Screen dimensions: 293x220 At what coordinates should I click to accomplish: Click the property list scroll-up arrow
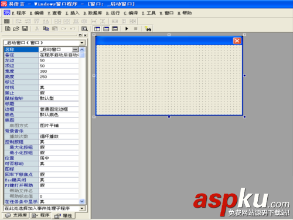[82, 50]
